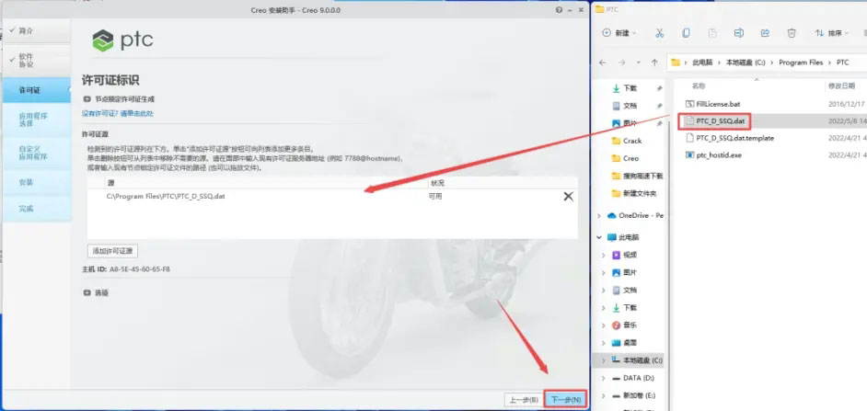The height and width of the screenshot is (411, 867).
Task: Click the 状况 column header in license table
Action: click(437, 183)
